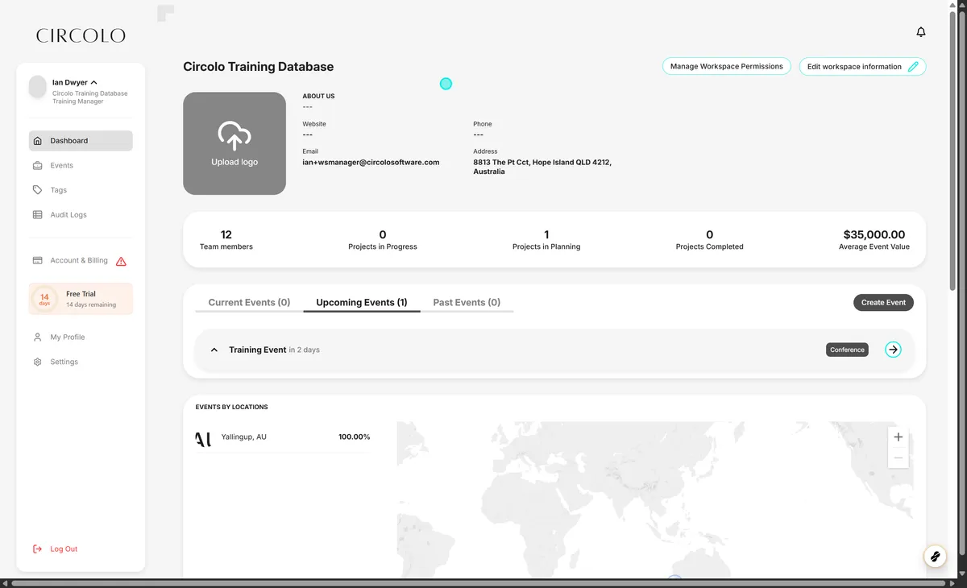Collapse the Training Event row chevron
The width and height of the screenshot is (967, 588).
tap(214, 350)
